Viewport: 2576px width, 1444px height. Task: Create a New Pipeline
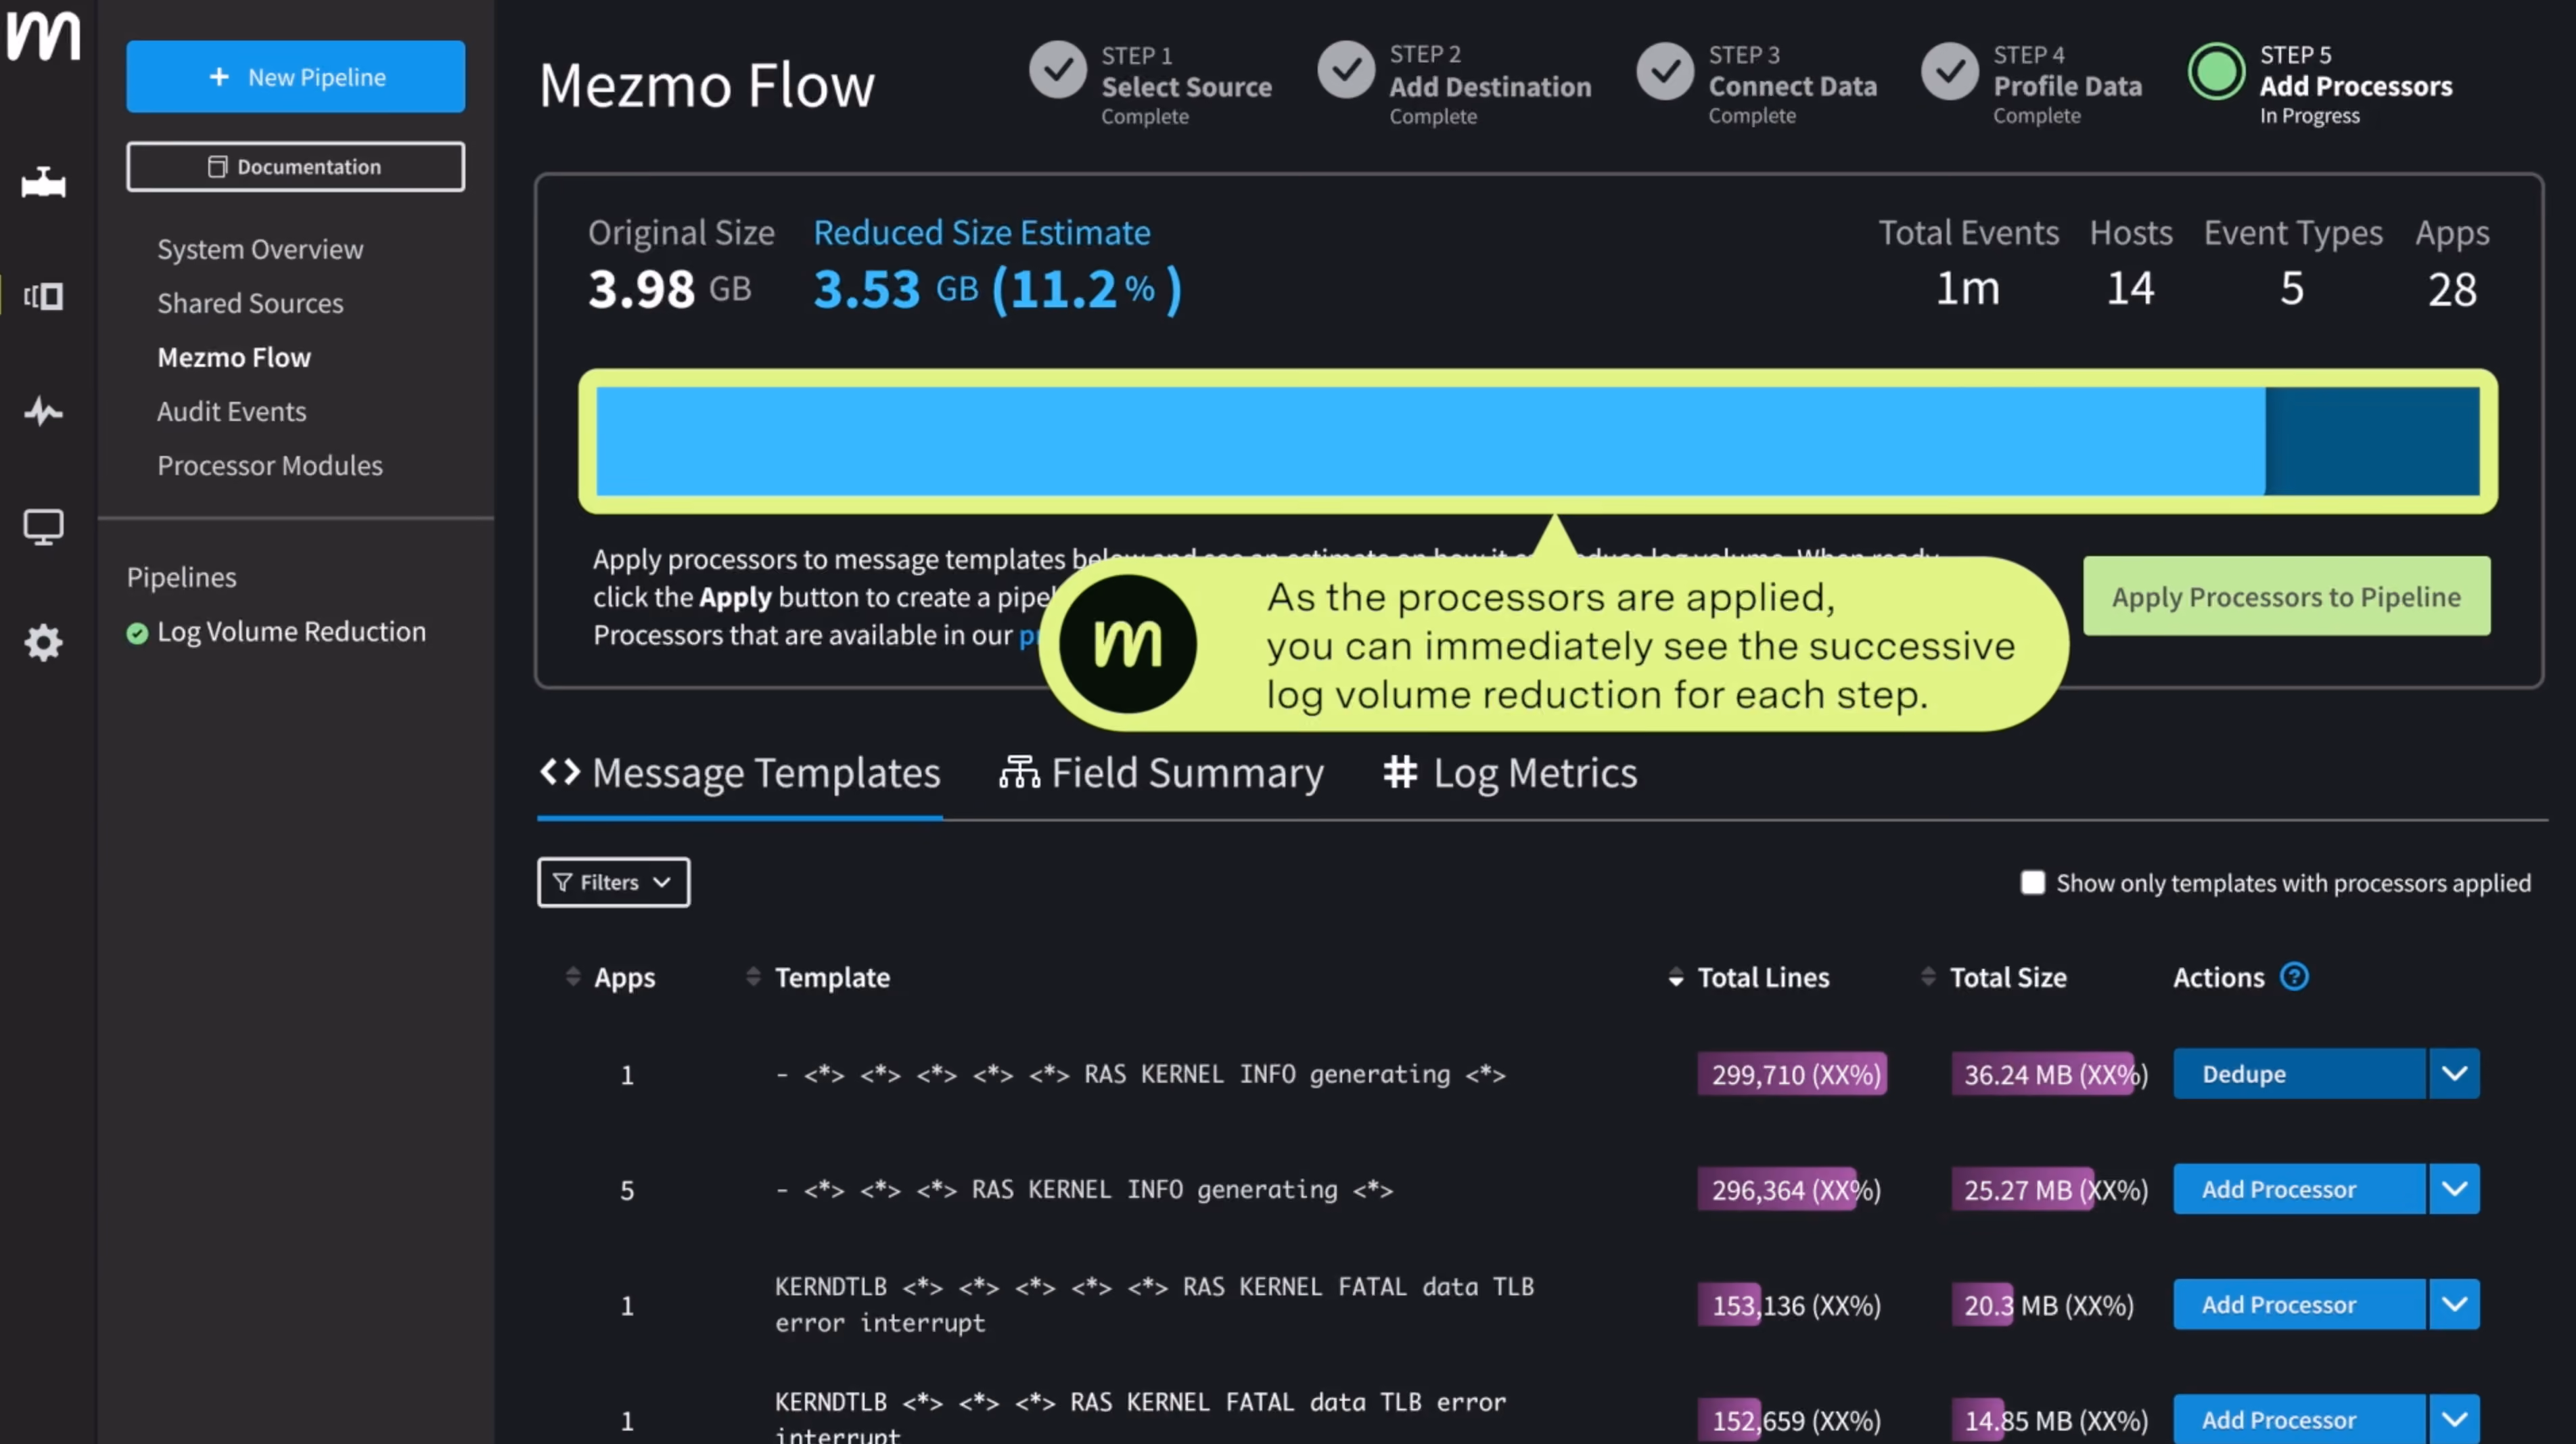pos(295,77)
